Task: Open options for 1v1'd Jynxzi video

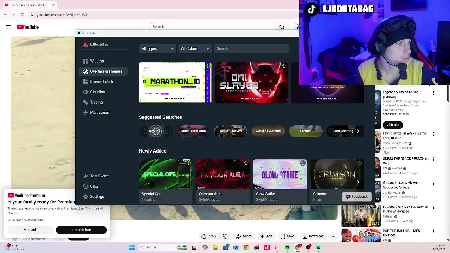Action: click(x=434, y=134)
